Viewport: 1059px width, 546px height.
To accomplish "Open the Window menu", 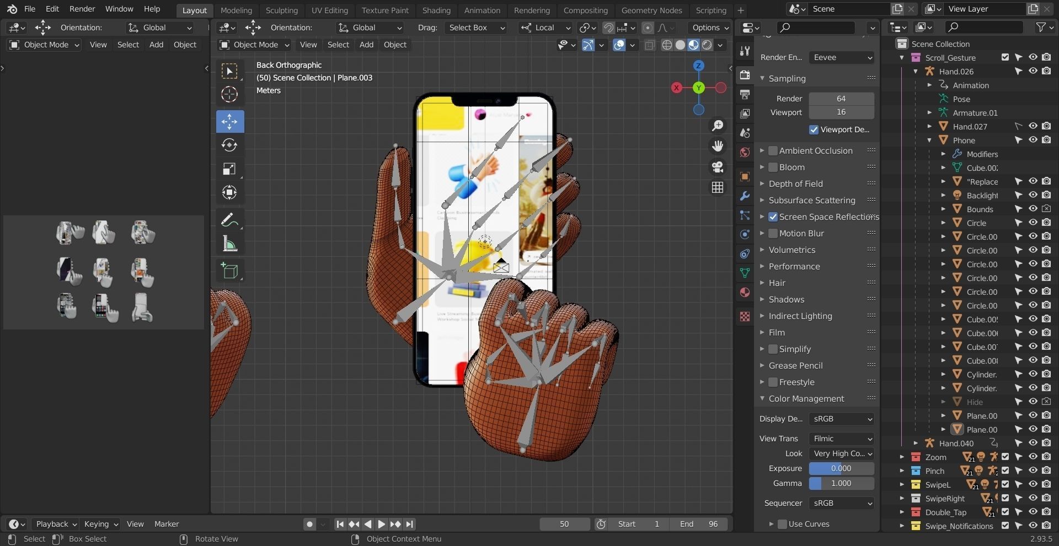I will pos(119,9).
